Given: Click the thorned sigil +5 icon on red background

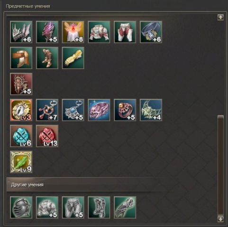Looking at the screenshot, I should pos(21,84).
